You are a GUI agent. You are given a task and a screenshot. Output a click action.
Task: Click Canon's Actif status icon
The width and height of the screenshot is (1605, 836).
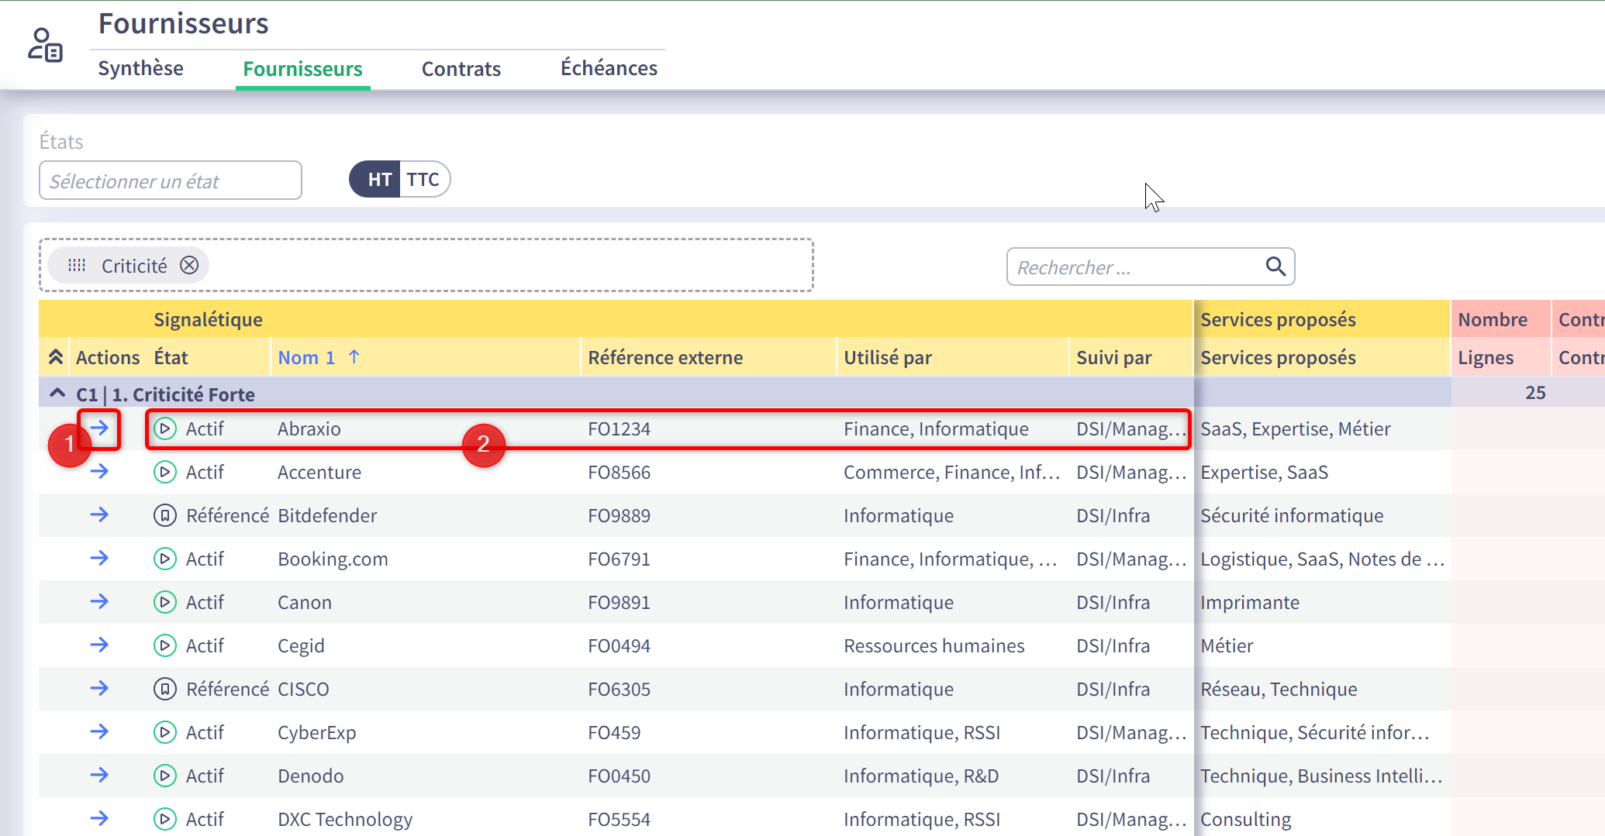point(165,602)
